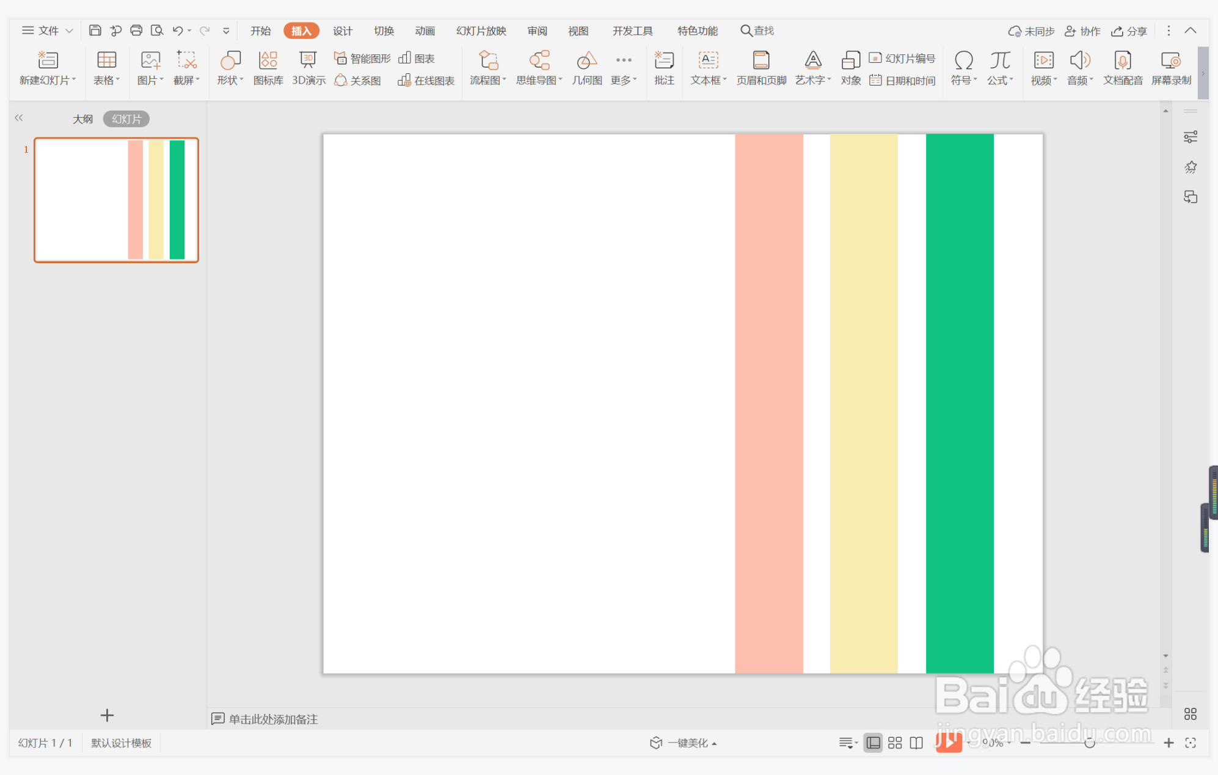Switch to the 设计 ribbon tab
The width and height of the screenshot is (1218, 775).
pyautogui.click(x=342, y=31)
